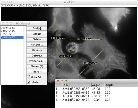Select ROI 0158-0291 in the list
The height and width of the screenshot is (108, 138).
(x=12, y=34)
